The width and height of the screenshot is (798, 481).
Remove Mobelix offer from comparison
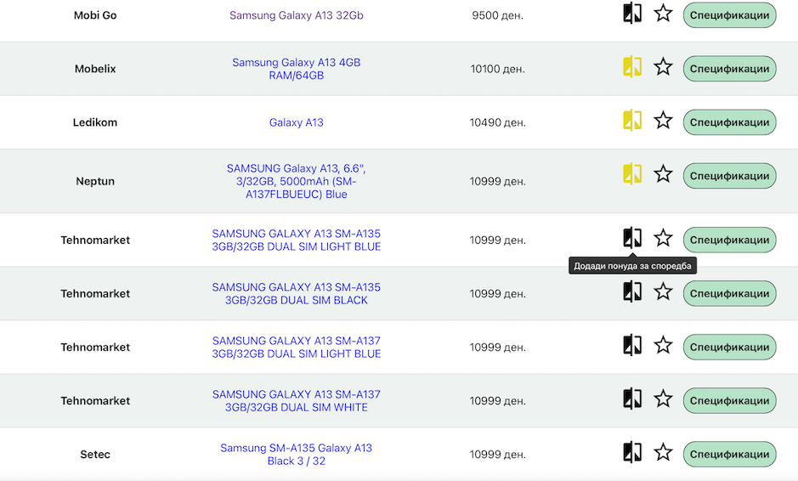631,67
